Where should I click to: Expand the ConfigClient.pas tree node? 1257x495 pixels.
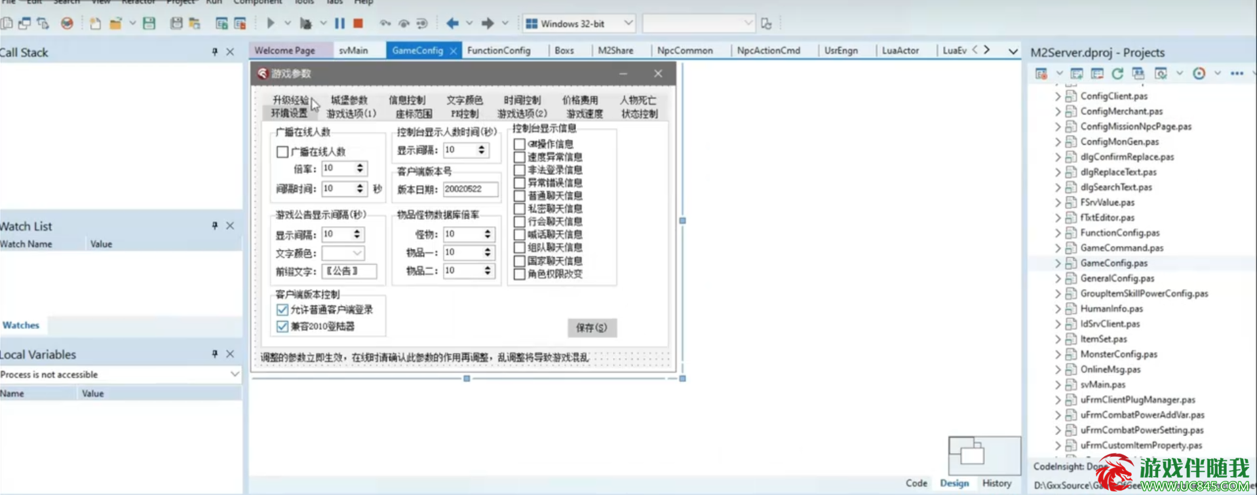point(1057,96)
